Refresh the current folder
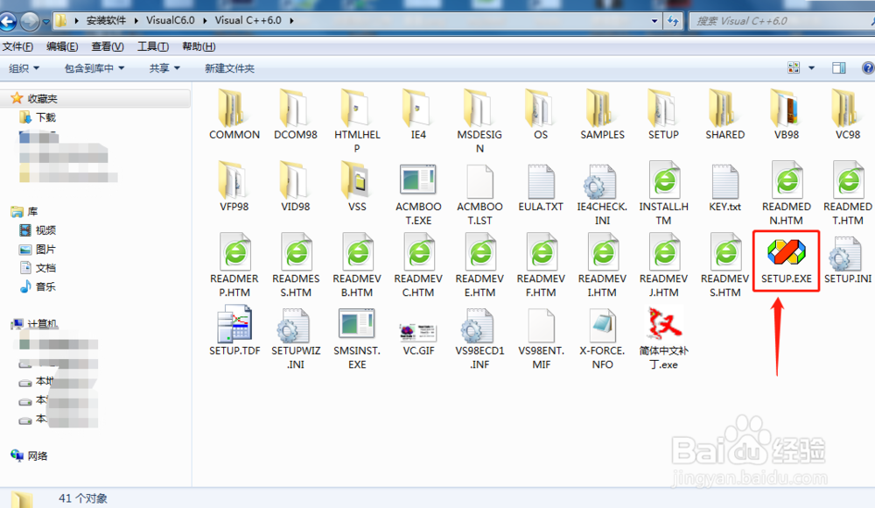 point(673,21)
